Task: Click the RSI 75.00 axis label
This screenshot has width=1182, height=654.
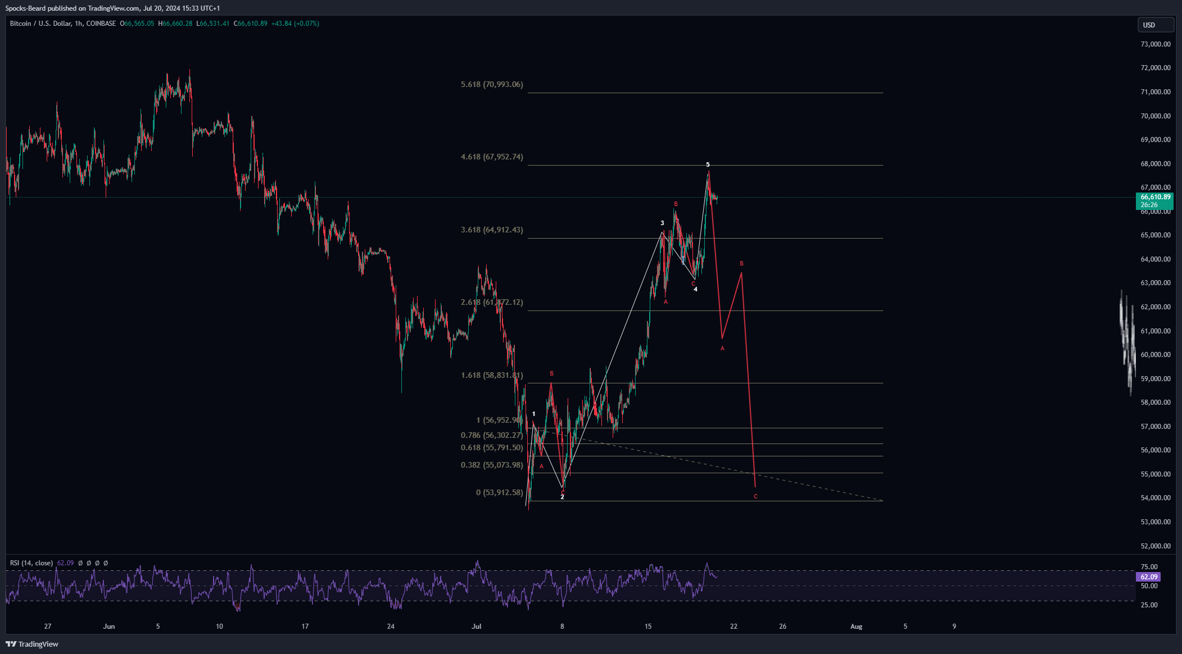Action: pos(1149,567)
